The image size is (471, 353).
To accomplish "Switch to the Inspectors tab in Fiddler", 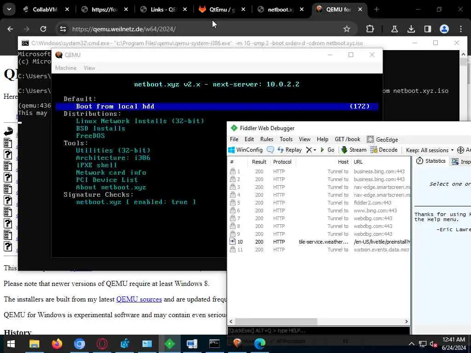I will pos(461,162).
